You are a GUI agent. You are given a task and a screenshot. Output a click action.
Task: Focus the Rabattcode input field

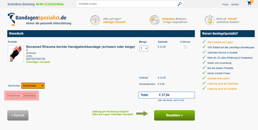tap(15, 96)
